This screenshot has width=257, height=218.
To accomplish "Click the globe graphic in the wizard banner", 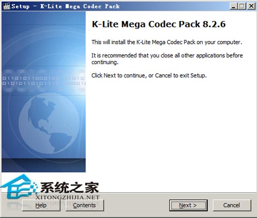I will 49,123.
